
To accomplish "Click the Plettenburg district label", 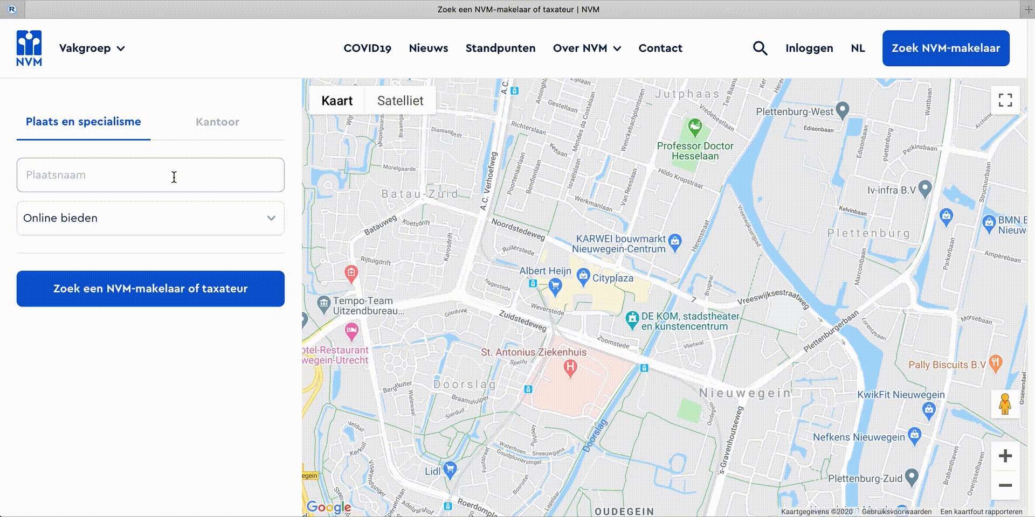I will [869, 233].
